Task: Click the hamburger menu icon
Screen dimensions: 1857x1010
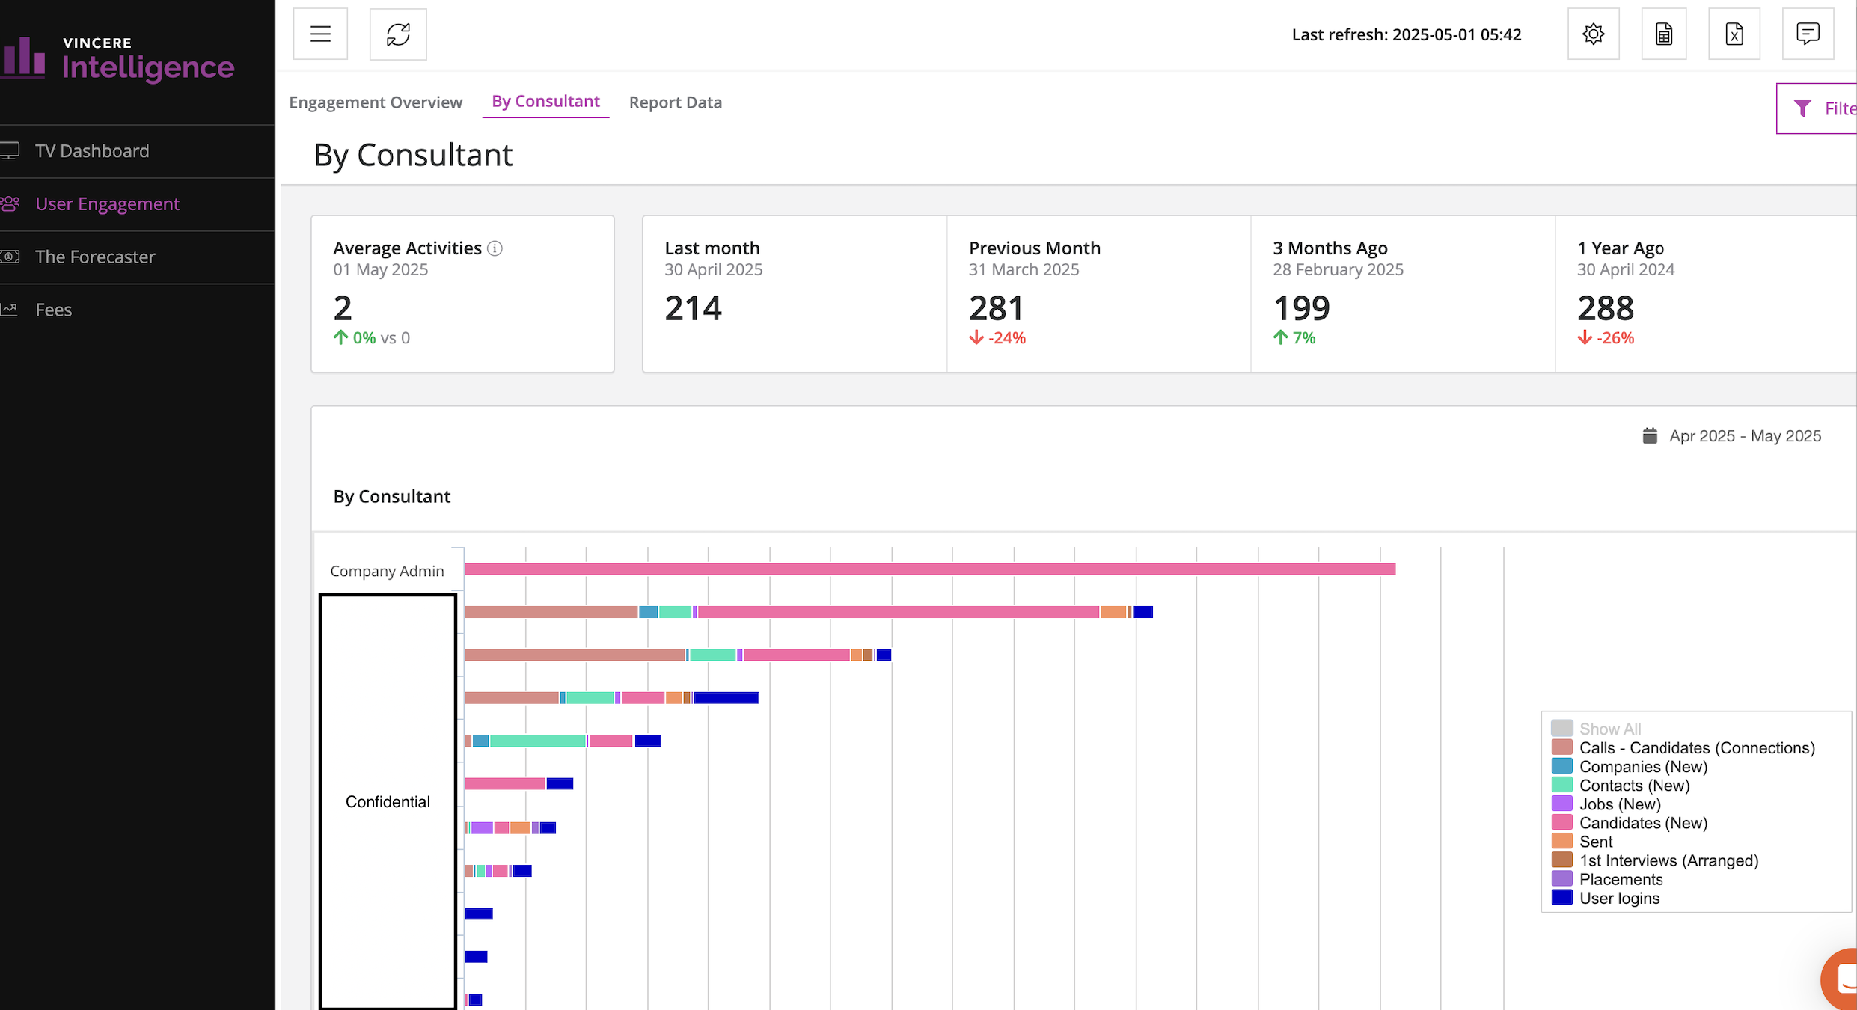Action: [320, 34]
